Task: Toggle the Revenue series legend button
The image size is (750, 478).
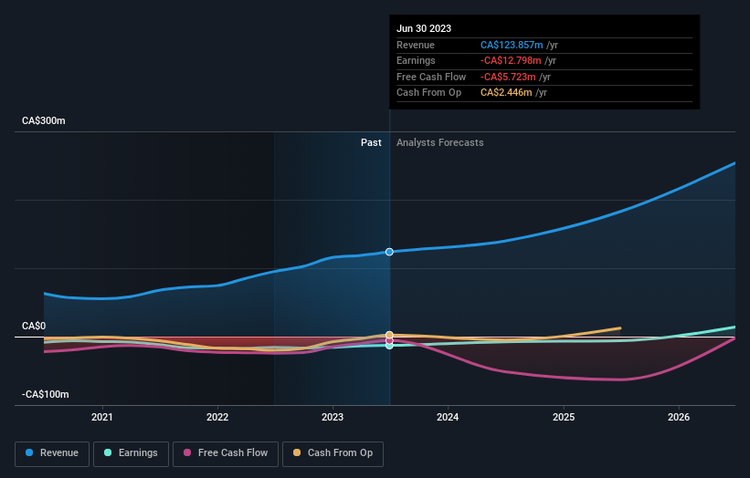Action: click(52, 453)
